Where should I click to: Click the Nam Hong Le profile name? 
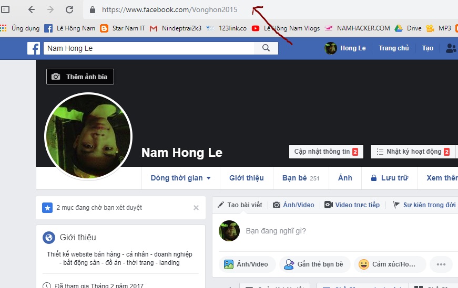pos(182,153)
